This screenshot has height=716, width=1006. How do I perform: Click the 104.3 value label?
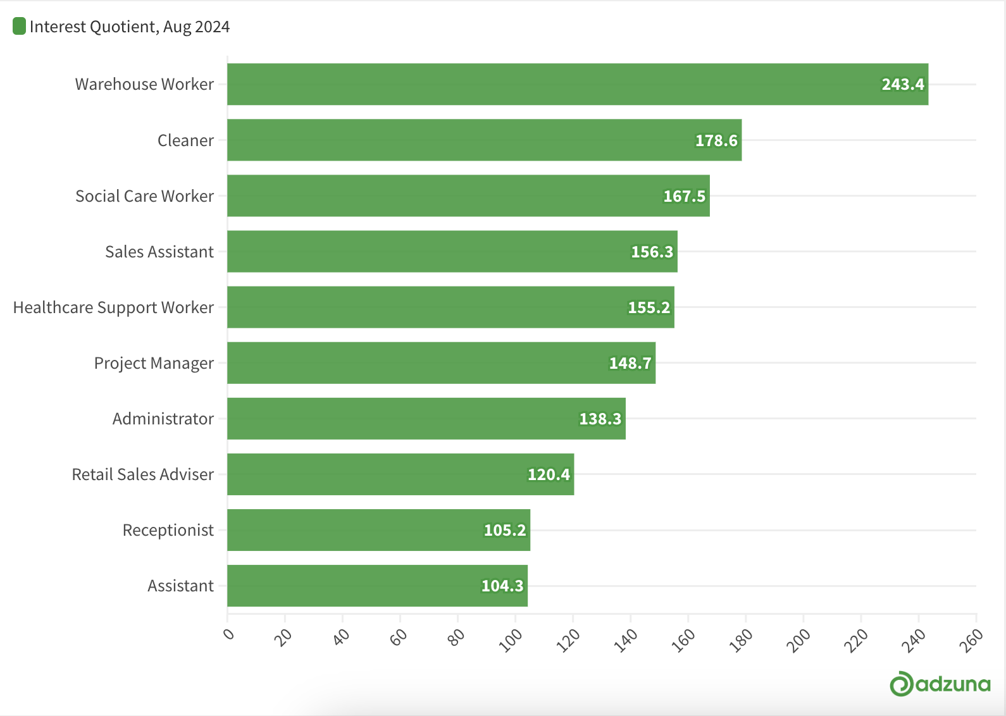click(x=502, y=586)
